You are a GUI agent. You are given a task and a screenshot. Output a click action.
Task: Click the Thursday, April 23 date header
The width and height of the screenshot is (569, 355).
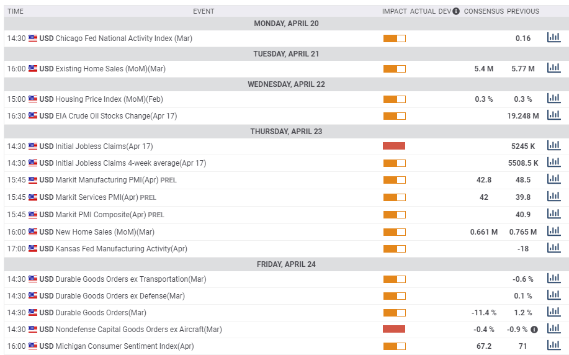point(286,132)
